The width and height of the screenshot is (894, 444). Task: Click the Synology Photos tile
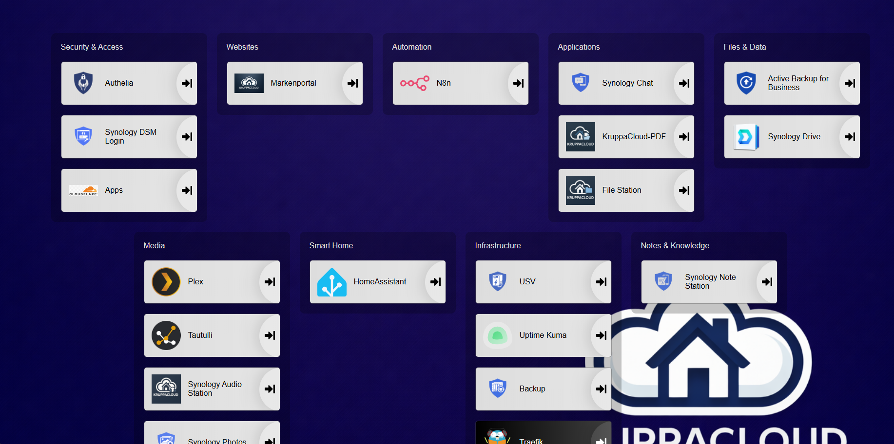212,437
